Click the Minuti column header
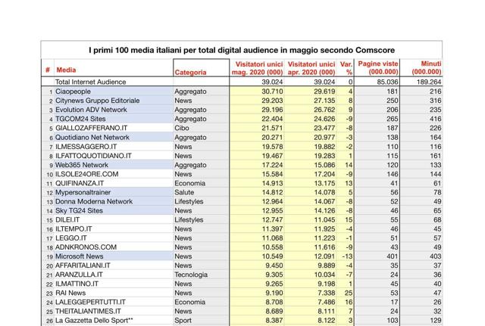Screen dimensions: 485x326 point(427,67)
